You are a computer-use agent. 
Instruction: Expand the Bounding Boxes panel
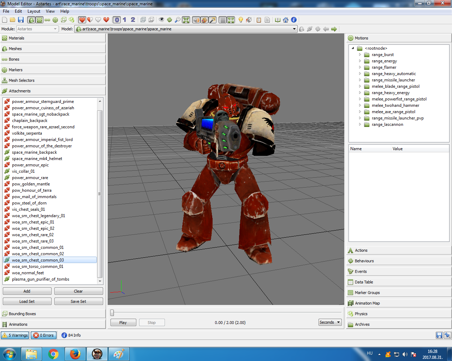pyautogui.click(x=53, y=314)
